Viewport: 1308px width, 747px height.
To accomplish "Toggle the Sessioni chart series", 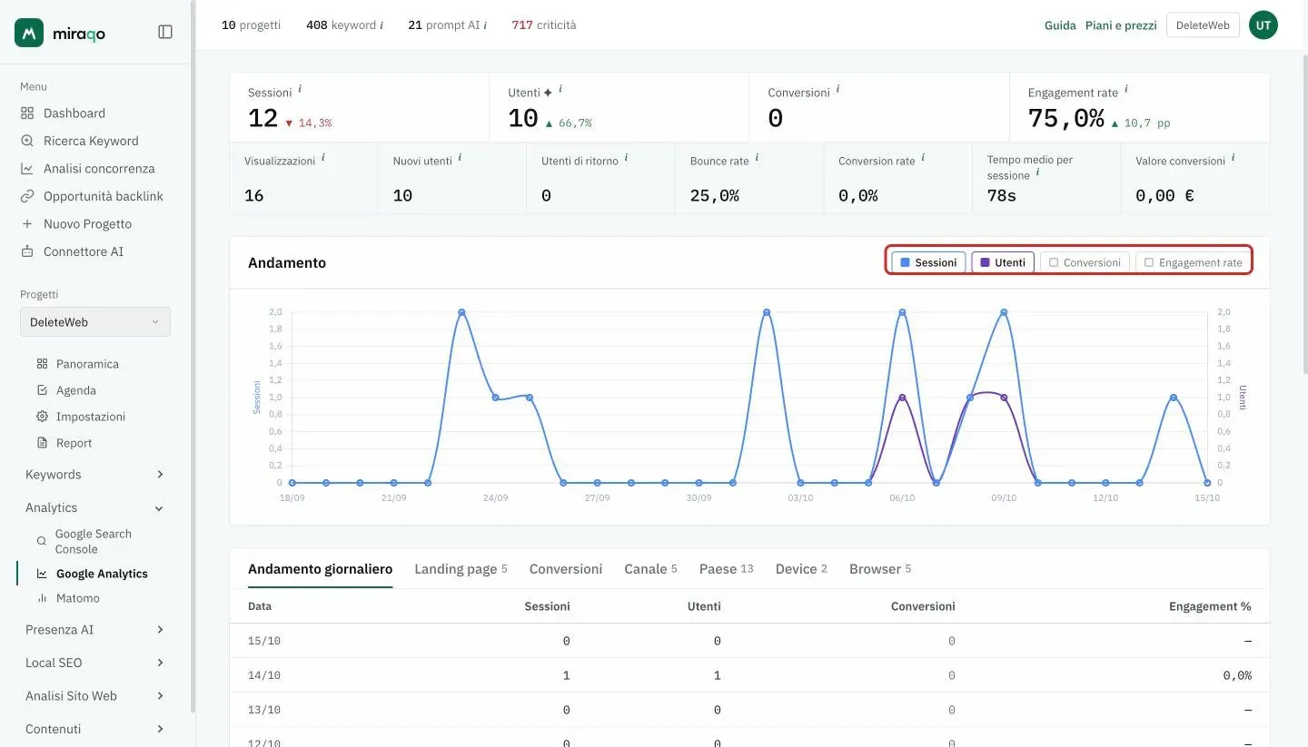I will [928, 263].
